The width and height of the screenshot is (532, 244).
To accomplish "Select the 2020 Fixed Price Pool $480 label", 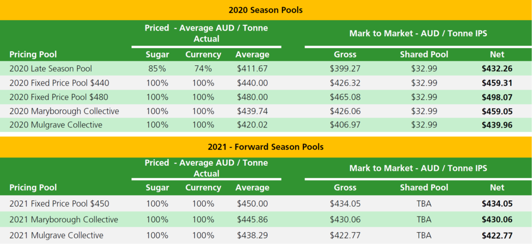I will pyautogui.click(x=59, y=97).
